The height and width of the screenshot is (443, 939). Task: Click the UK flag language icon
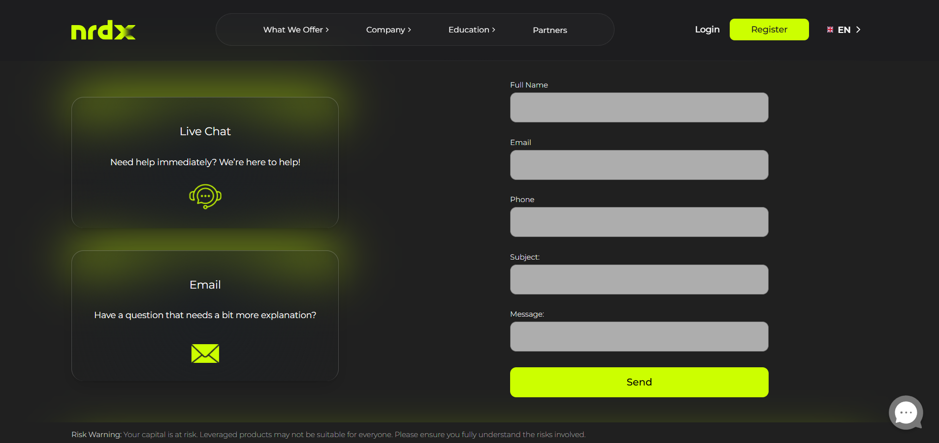click(830, 30)
